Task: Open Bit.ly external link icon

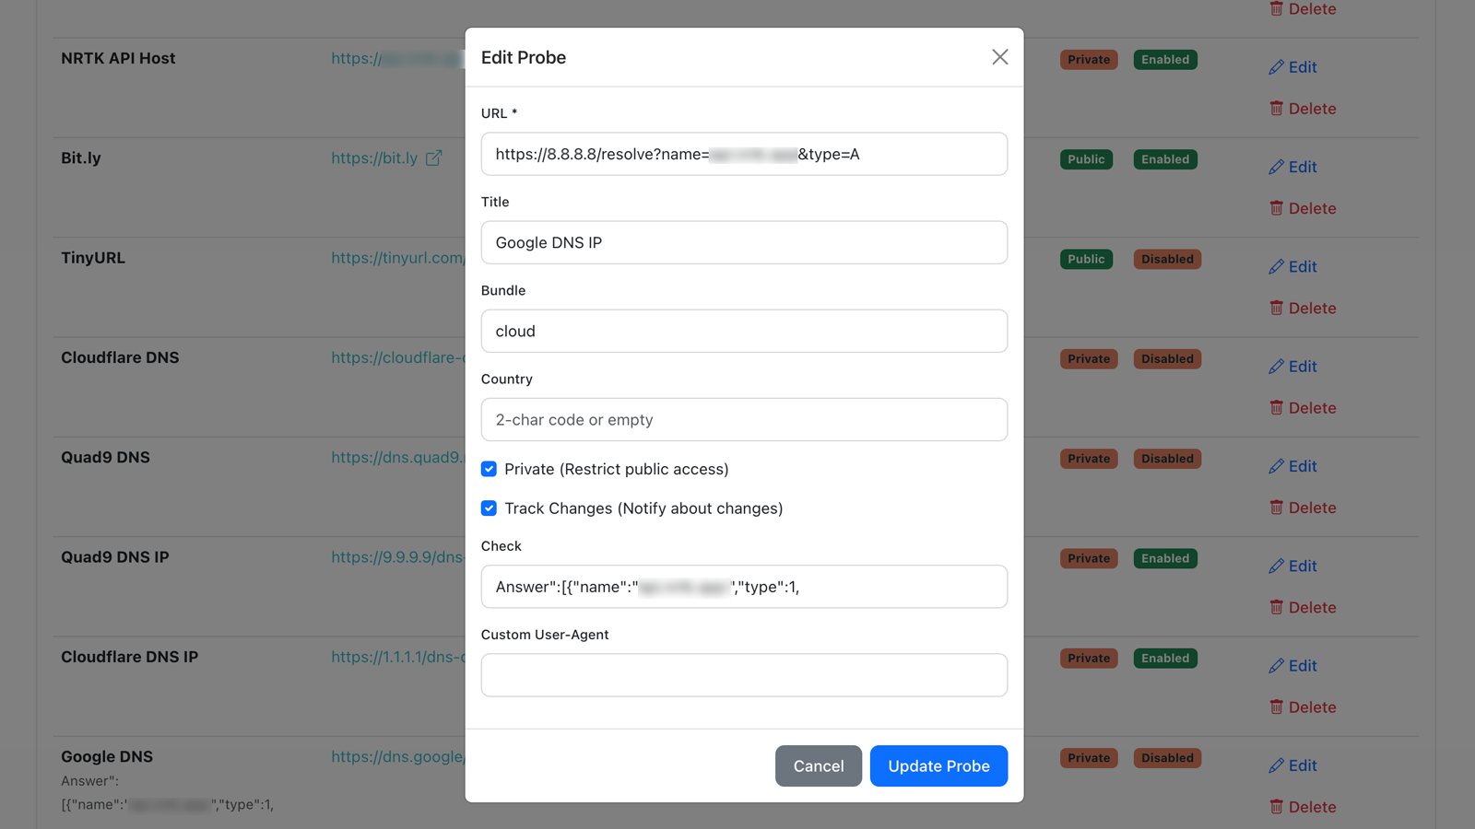Action: coord(433,158)
